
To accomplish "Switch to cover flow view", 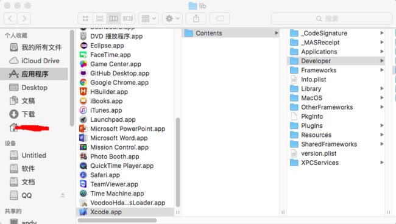I will [x=128, y=18].
